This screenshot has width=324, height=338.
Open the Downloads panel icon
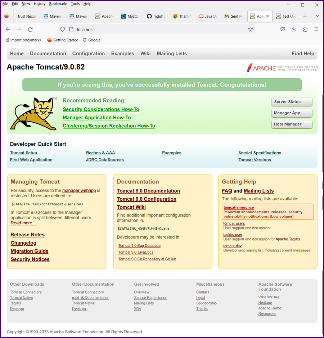coord(294,30)
